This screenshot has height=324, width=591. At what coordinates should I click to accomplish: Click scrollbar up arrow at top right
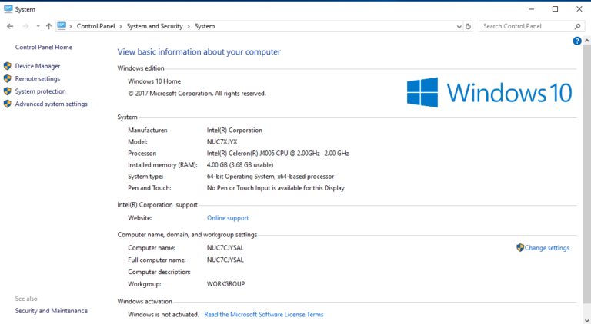coord(587,41)
